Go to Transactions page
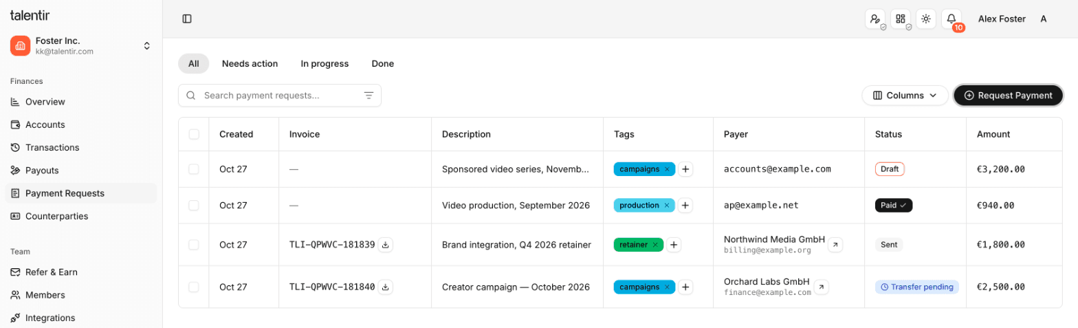This screenshot has height=328, width=1078. tap(81, 147)
